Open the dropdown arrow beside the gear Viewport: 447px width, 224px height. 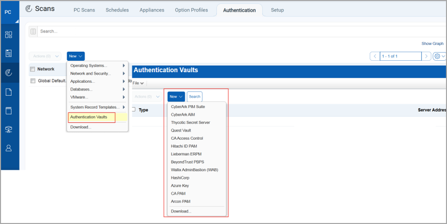444,56
